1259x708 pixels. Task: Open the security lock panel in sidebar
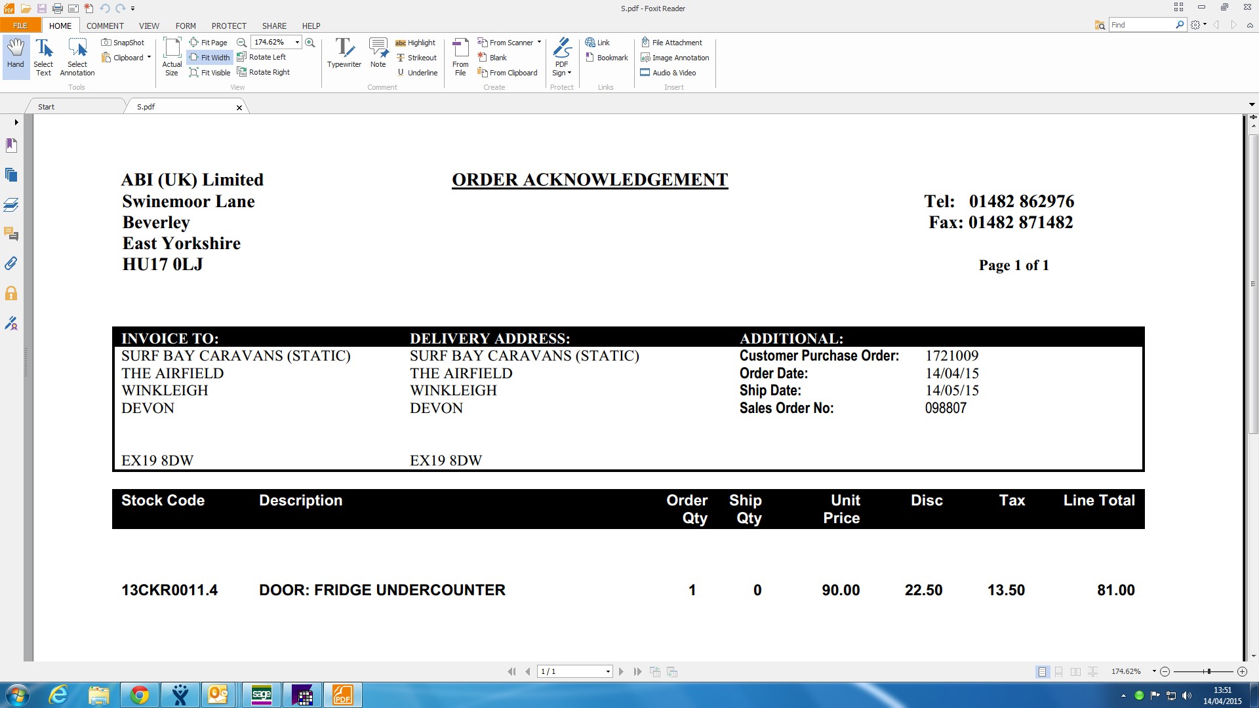click(11, 293)
